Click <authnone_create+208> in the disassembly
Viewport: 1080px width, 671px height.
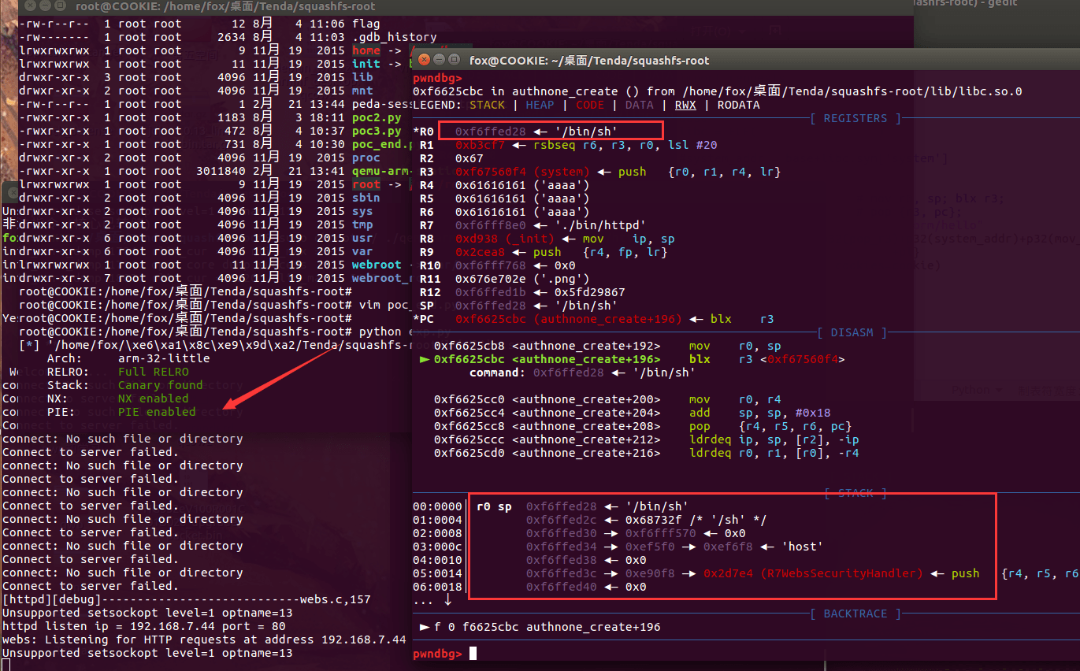pyautogui.click(x=587, y=426)
